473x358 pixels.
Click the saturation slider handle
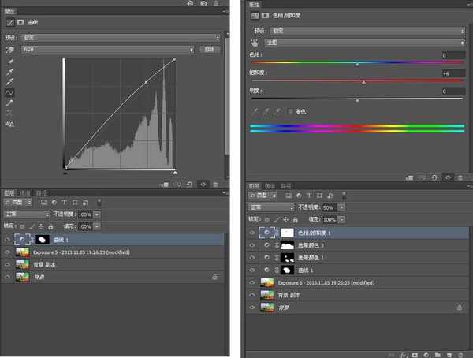(x=363, y=82)
